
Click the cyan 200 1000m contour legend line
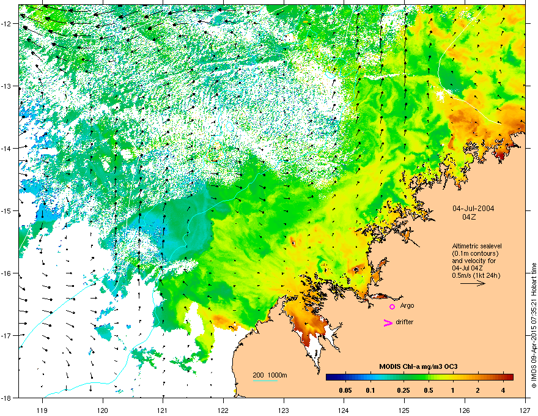tap(265, 381)
